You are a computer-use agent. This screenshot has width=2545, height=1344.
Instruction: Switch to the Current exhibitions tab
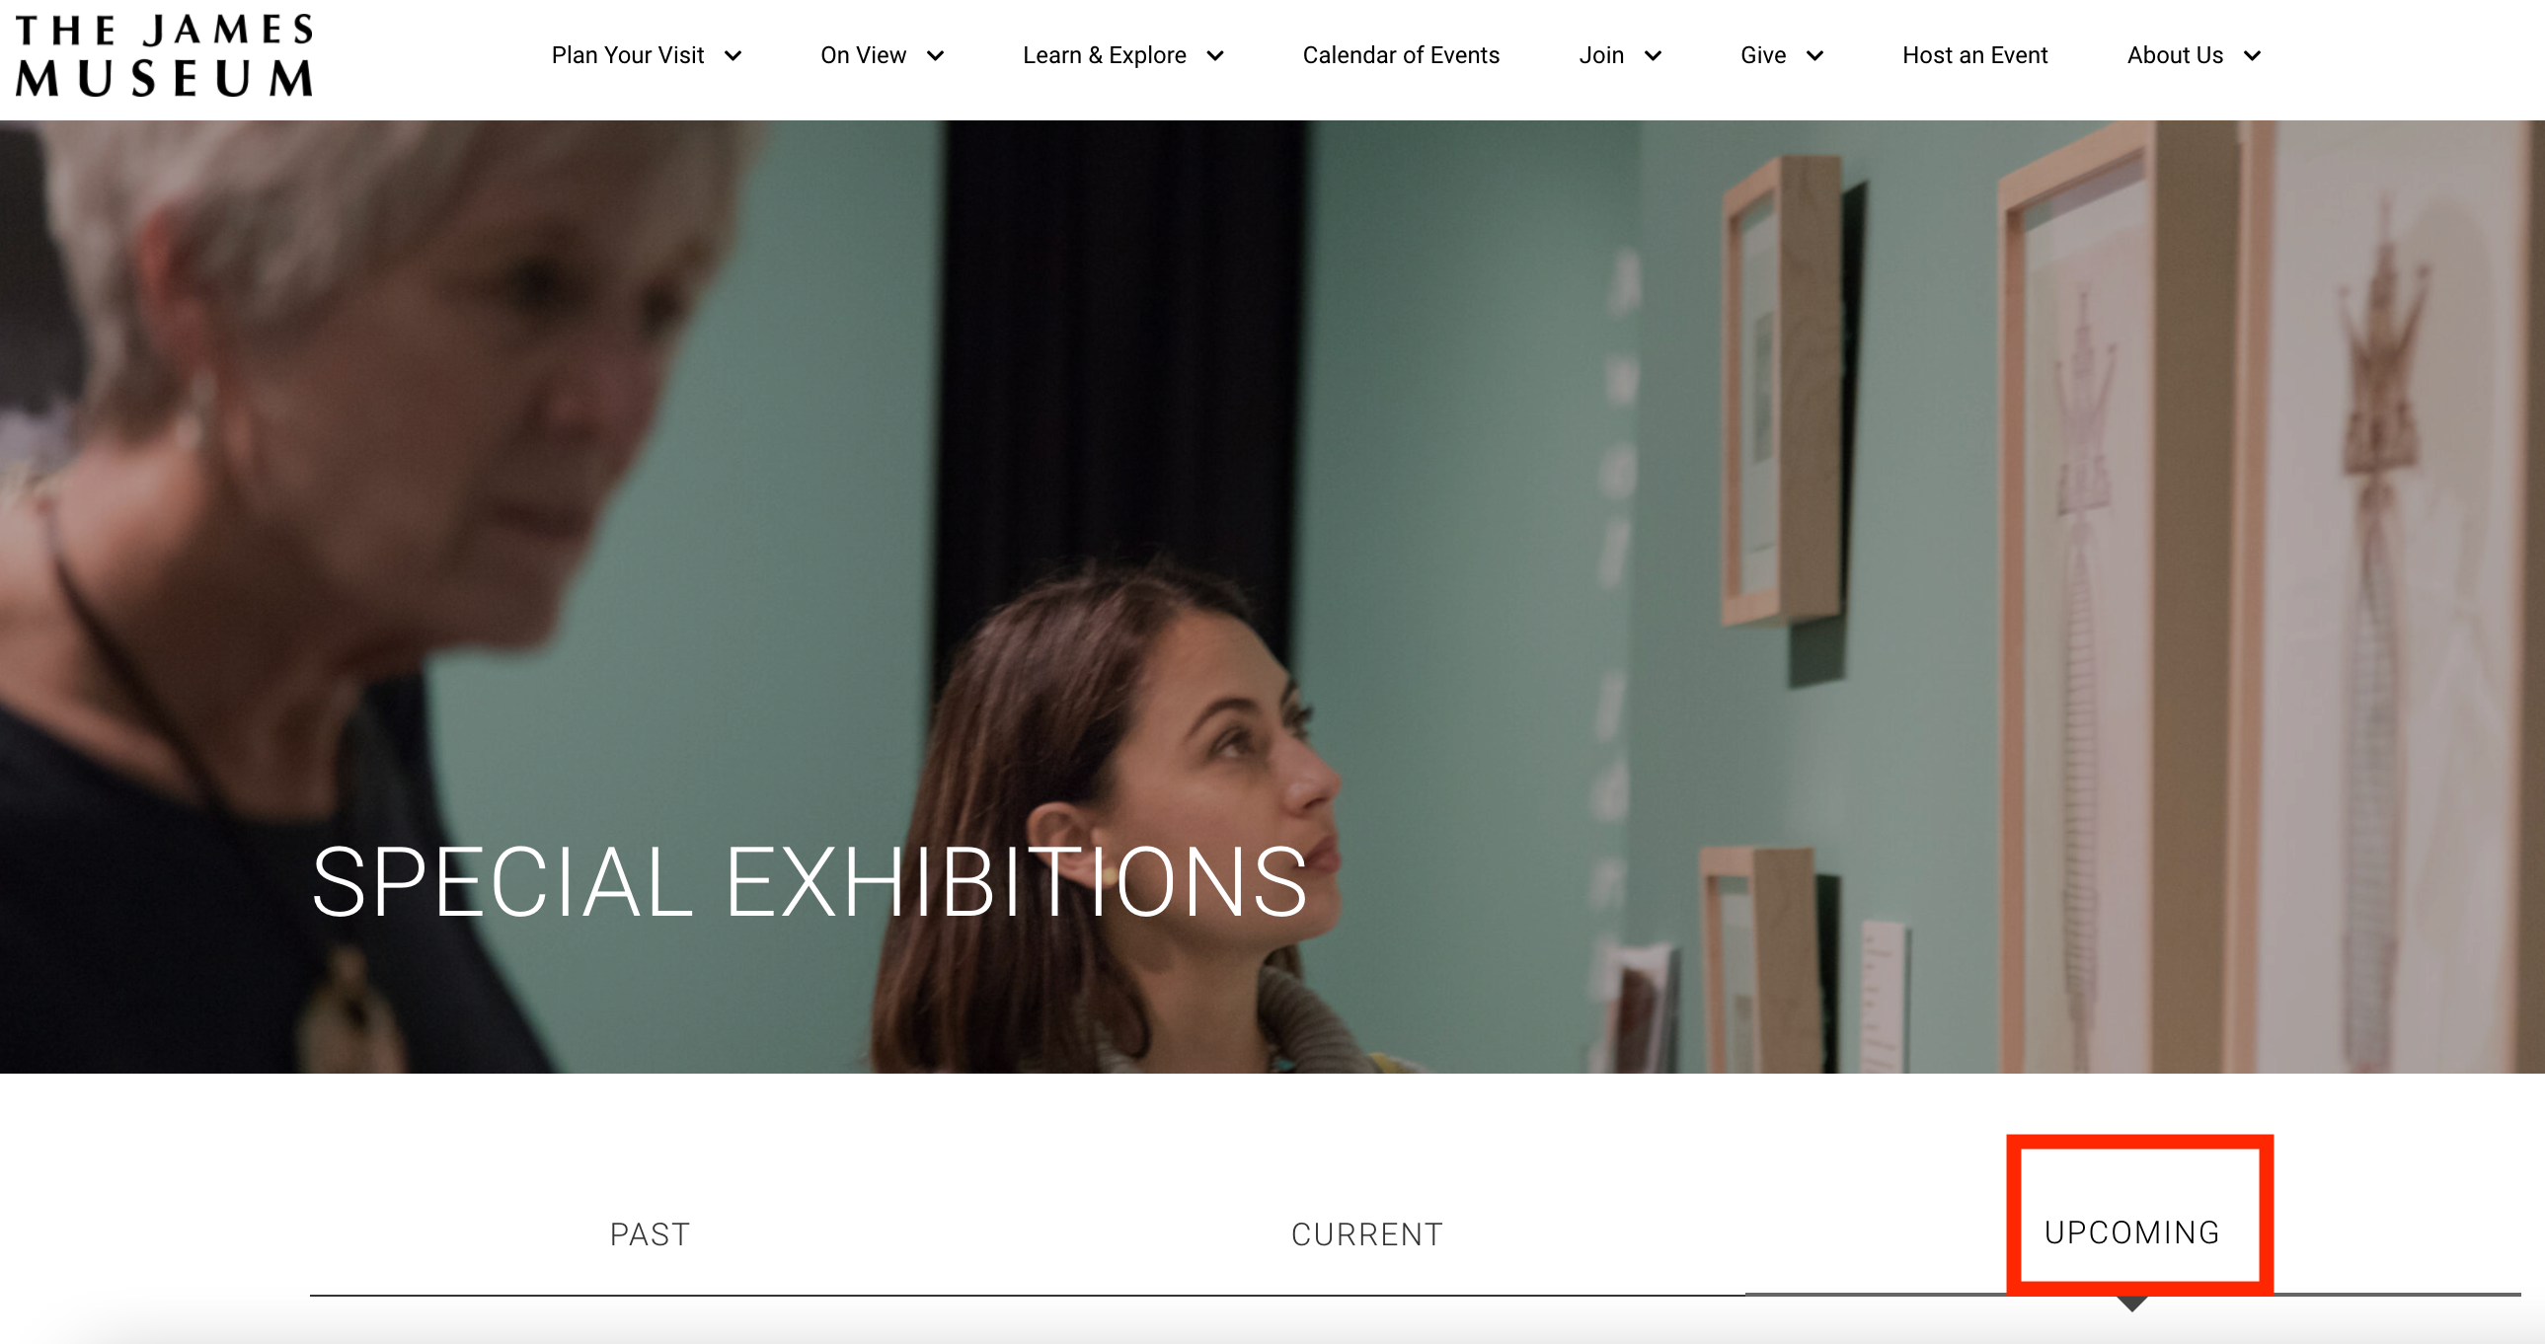pos(1367,1234)
